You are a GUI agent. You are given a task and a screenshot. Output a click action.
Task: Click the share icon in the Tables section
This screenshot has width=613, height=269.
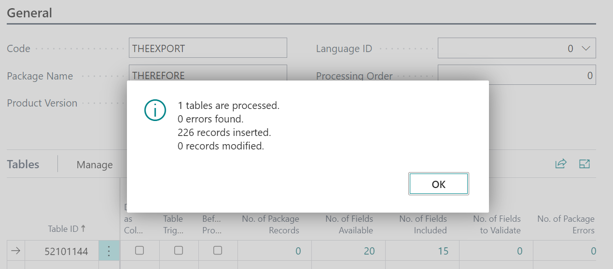coord(560,164)
